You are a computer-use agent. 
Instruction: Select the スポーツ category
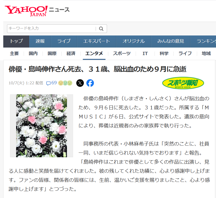coord(122,53)
